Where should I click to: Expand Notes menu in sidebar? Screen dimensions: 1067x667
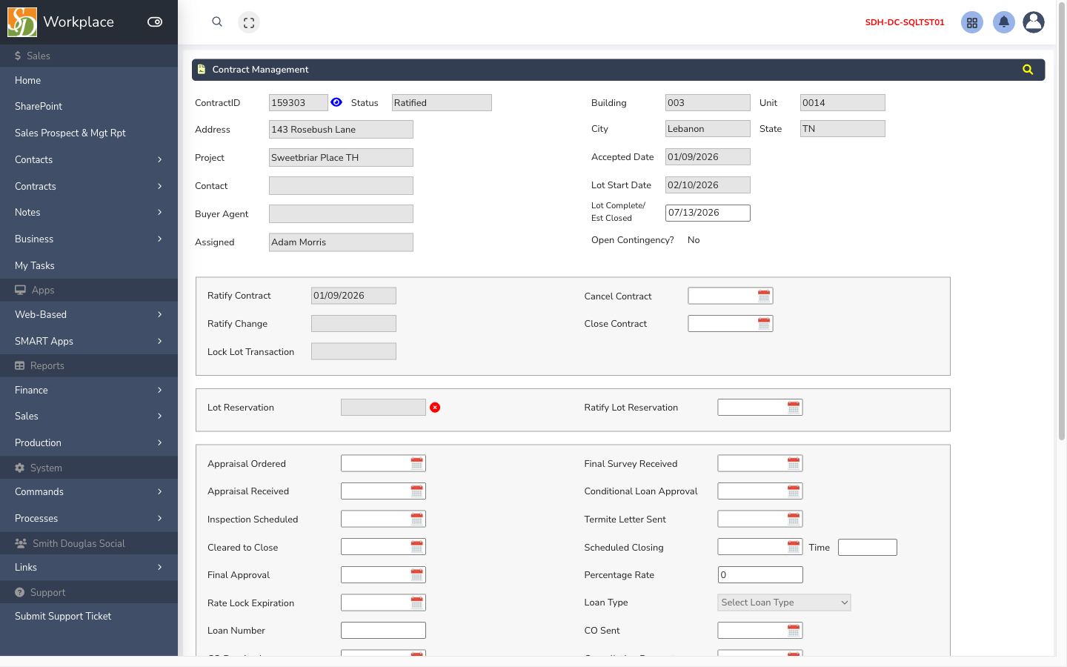89,212
